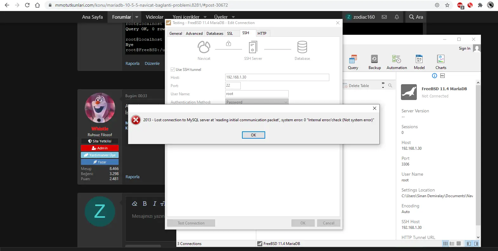Bookmark this page with star icon
Image resolution: width=498 pixels, height=251 pixels.
[x=447, y=5]
